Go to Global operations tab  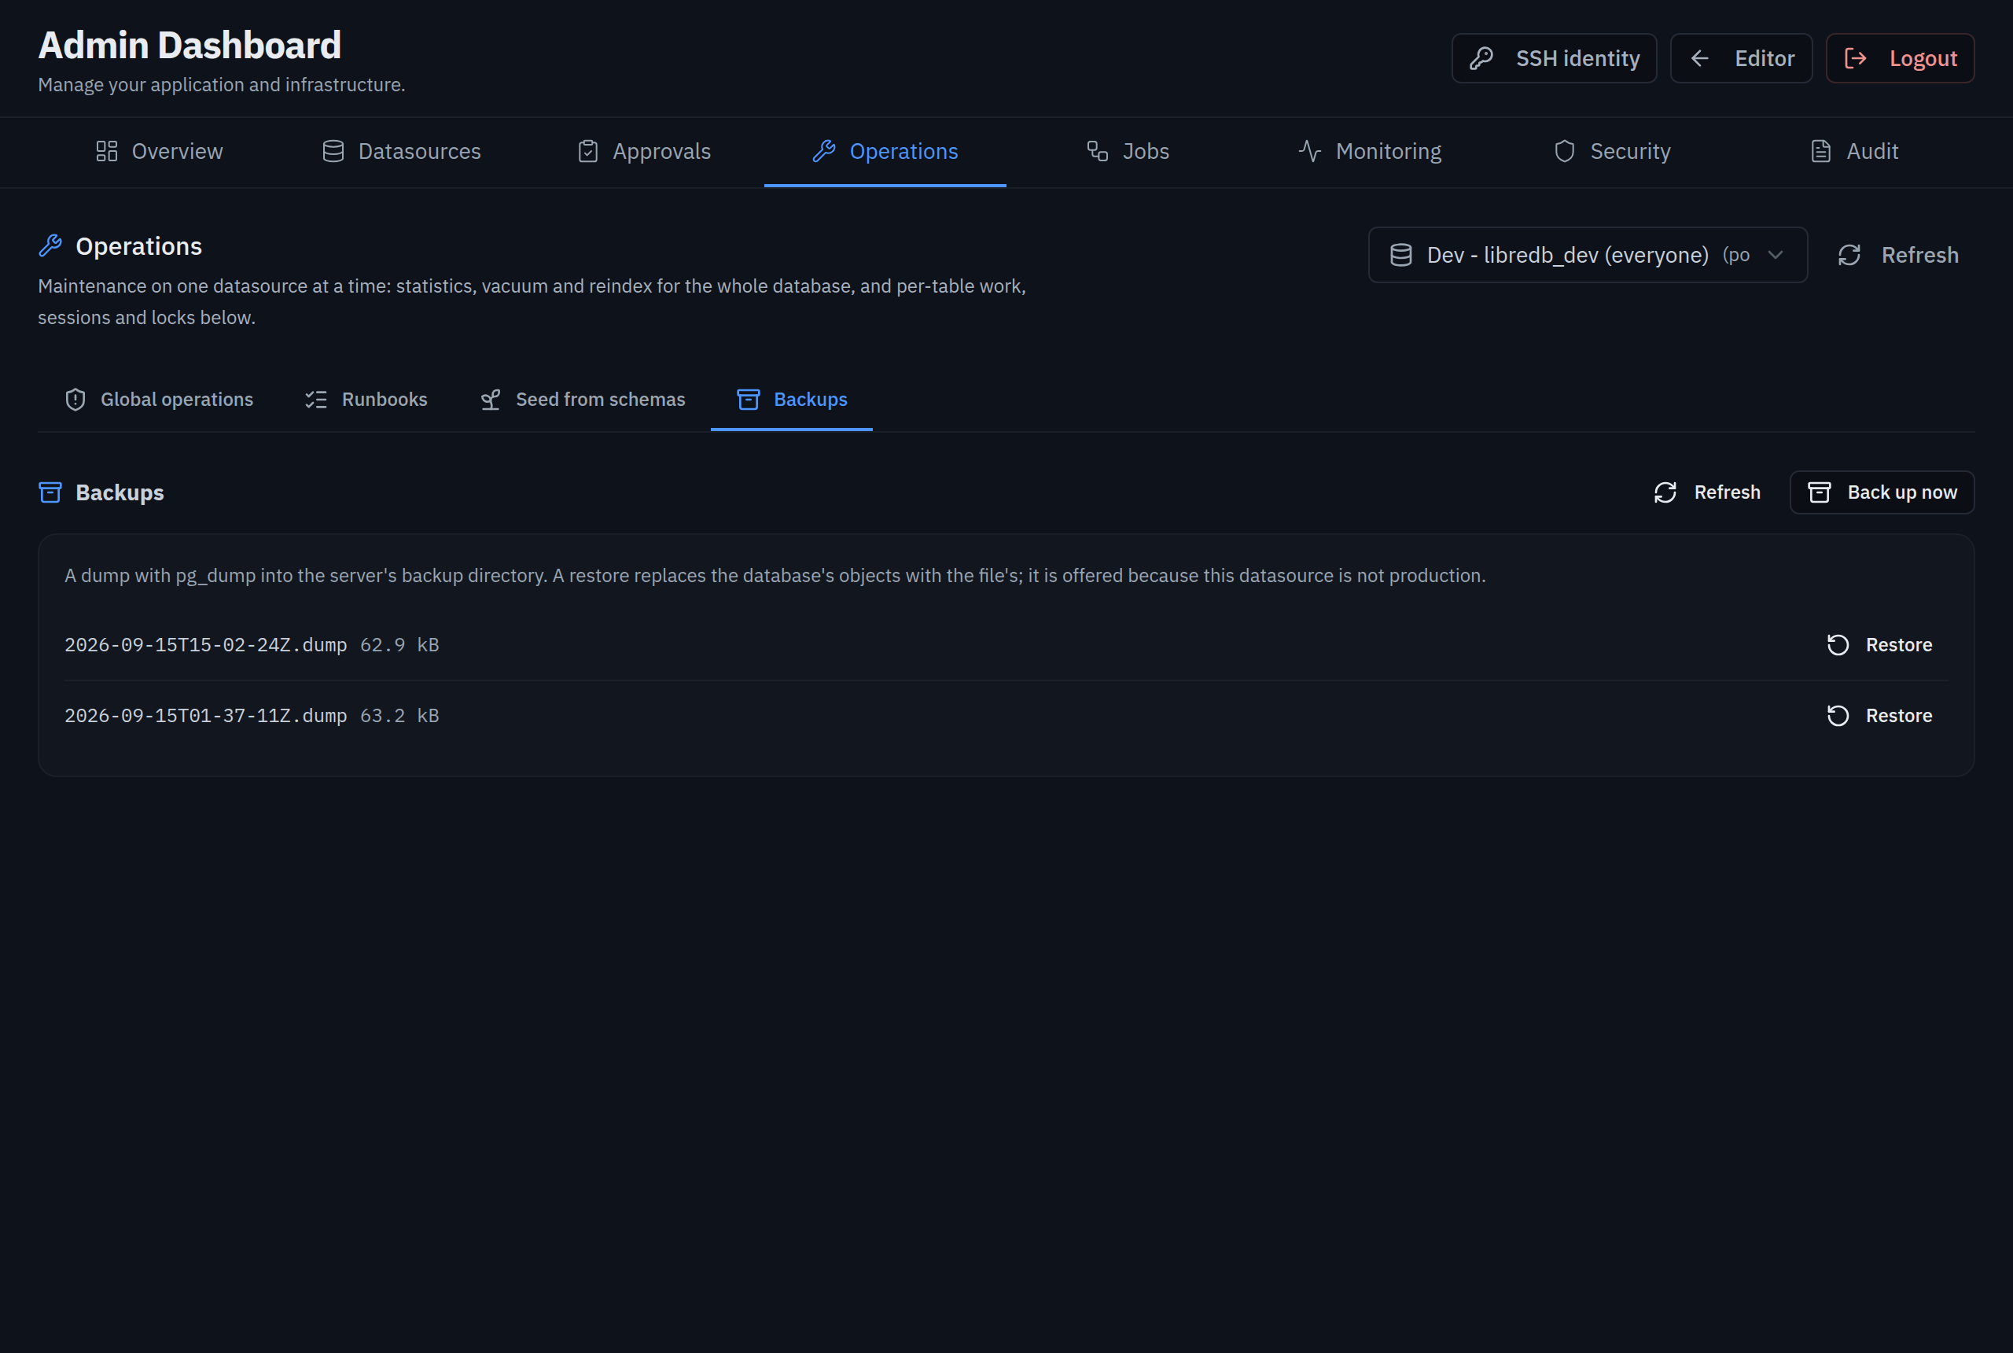(x=159, y=400)
